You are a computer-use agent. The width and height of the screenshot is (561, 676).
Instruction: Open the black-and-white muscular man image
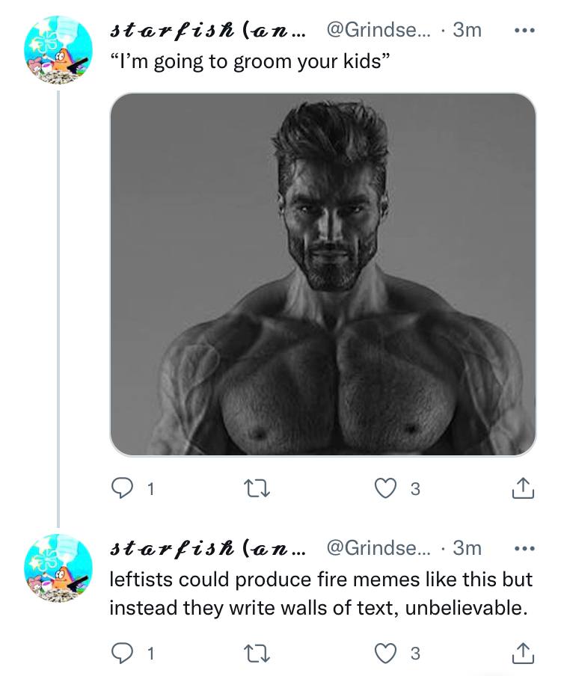(x=323, y=274)
